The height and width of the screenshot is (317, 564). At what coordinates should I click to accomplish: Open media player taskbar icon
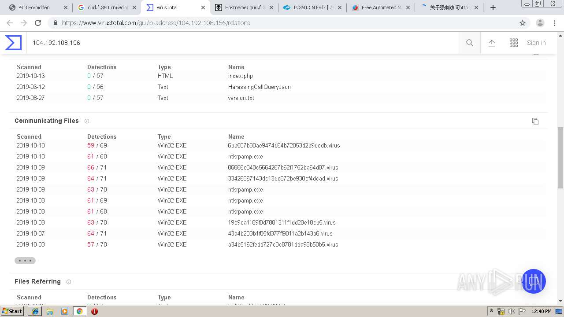coord(65,311)
